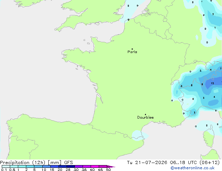Click the '(06+12)' forecast offset text
The width and height of the screenshot is (222, 171).
(x=209, y=163)
